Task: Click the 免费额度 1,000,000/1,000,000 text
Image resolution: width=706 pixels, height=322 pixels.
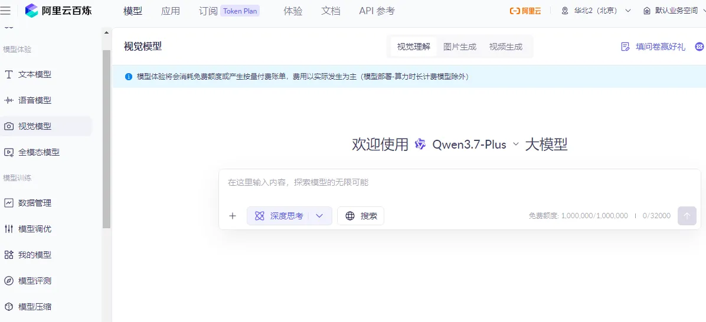Action: (578, 216)
